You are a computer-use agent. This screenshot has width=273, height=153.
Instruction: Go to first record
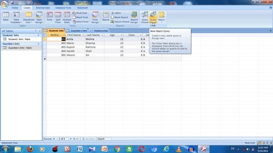[54, 139]
